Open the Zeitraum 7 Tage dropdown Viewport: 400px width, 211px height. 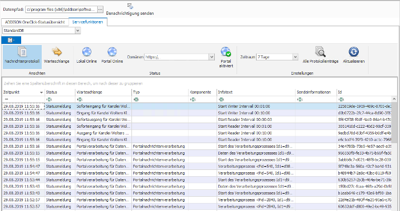coord(295,57)
